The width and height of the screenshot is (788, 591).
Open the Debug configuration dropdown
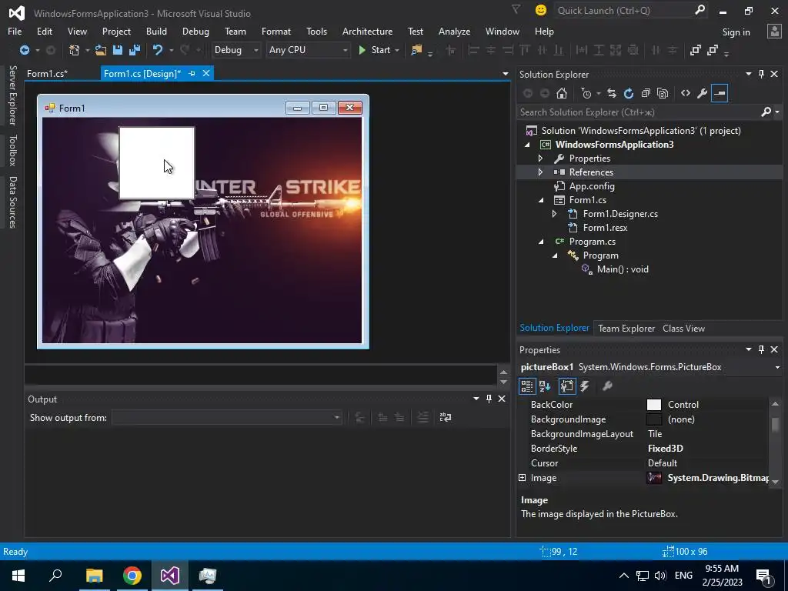255,50
